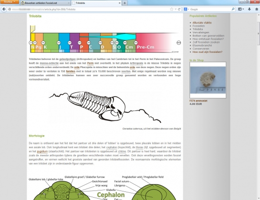Click the site identity globe icon
Screen dimensions: 260x200
tap(10, 9)
